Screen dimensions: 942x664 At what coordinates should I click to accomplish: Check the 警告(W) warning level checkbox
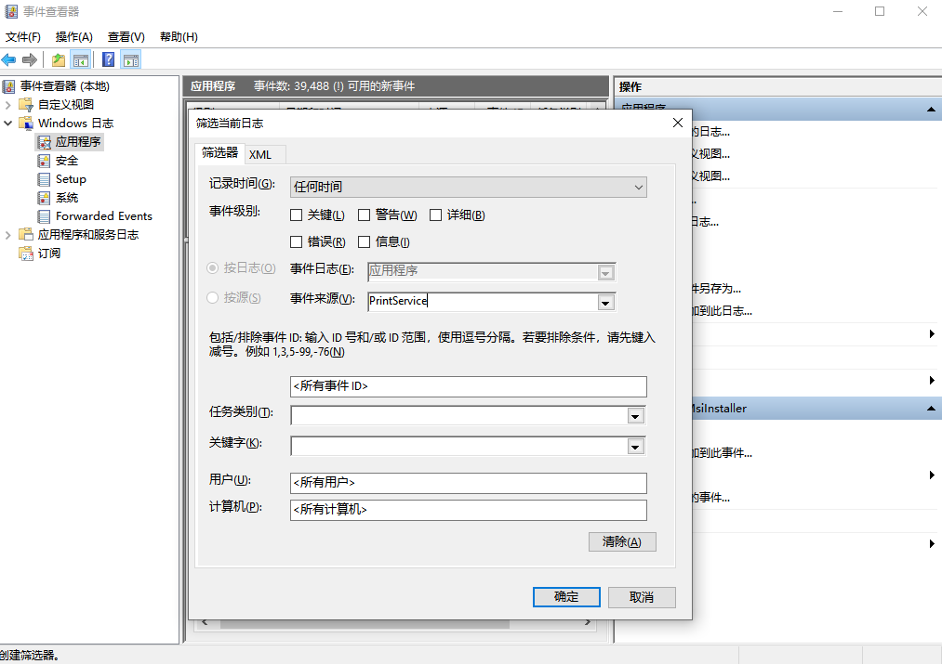point(365,215)
